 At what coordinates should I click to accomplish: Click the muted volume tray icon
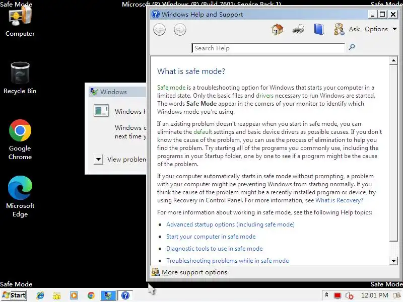pyautogui.click(x=349, y=295)
